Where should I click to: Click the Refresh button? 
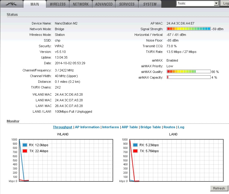point(219,188)
